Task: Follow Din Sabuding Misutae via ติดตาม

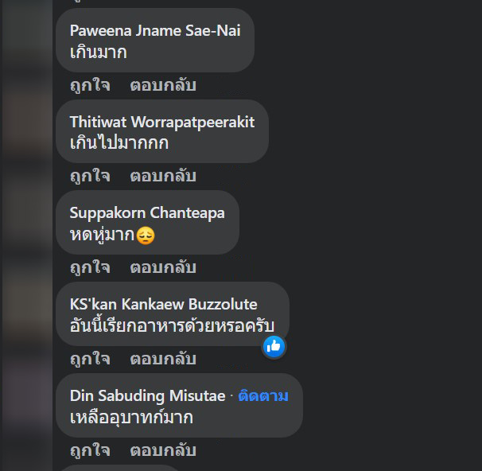Action: tap(263, 395)
